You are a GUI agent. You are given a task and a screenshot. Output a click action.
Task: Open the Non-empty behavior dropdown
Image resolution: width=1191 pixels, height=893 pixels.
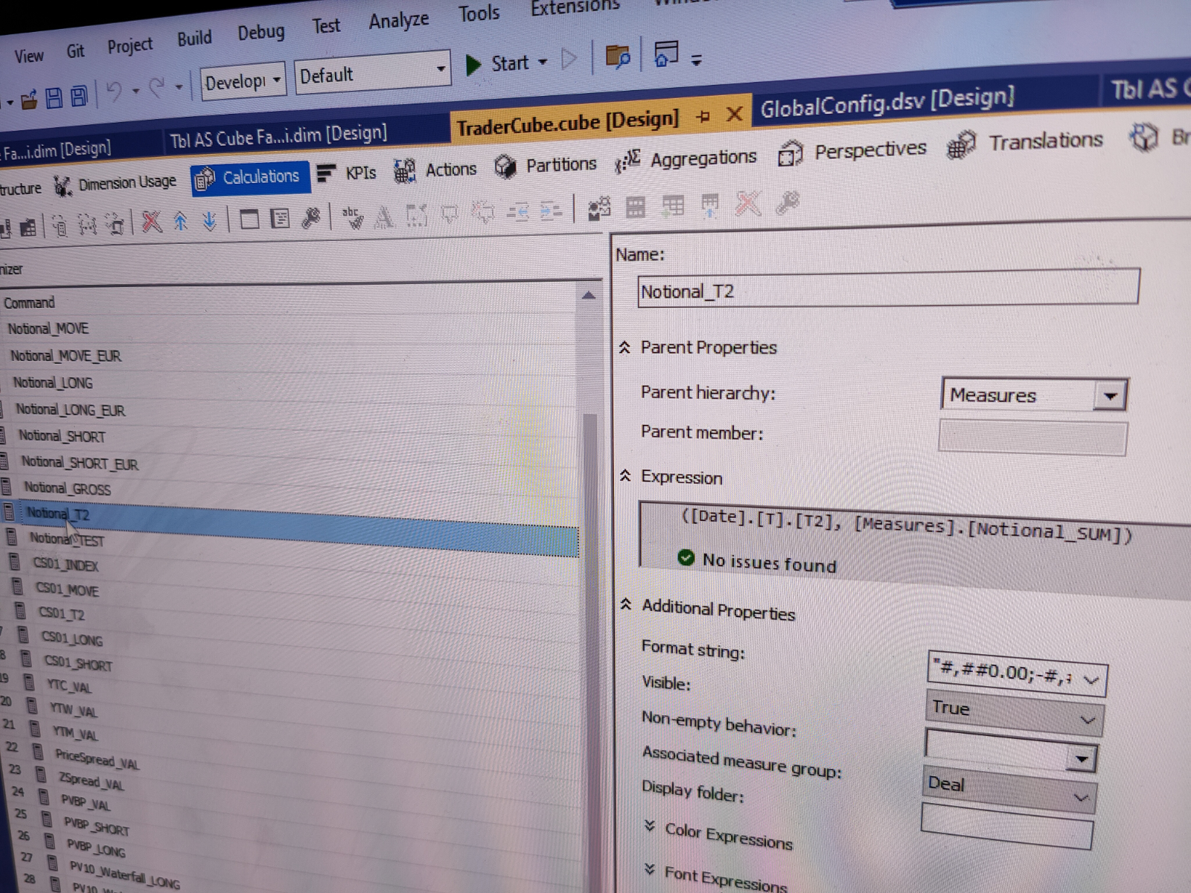click(x=1081, y=759)
